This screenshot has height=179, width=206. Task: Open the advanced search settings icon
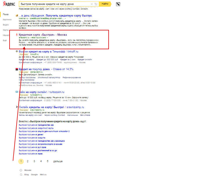(x=96, y=4)
